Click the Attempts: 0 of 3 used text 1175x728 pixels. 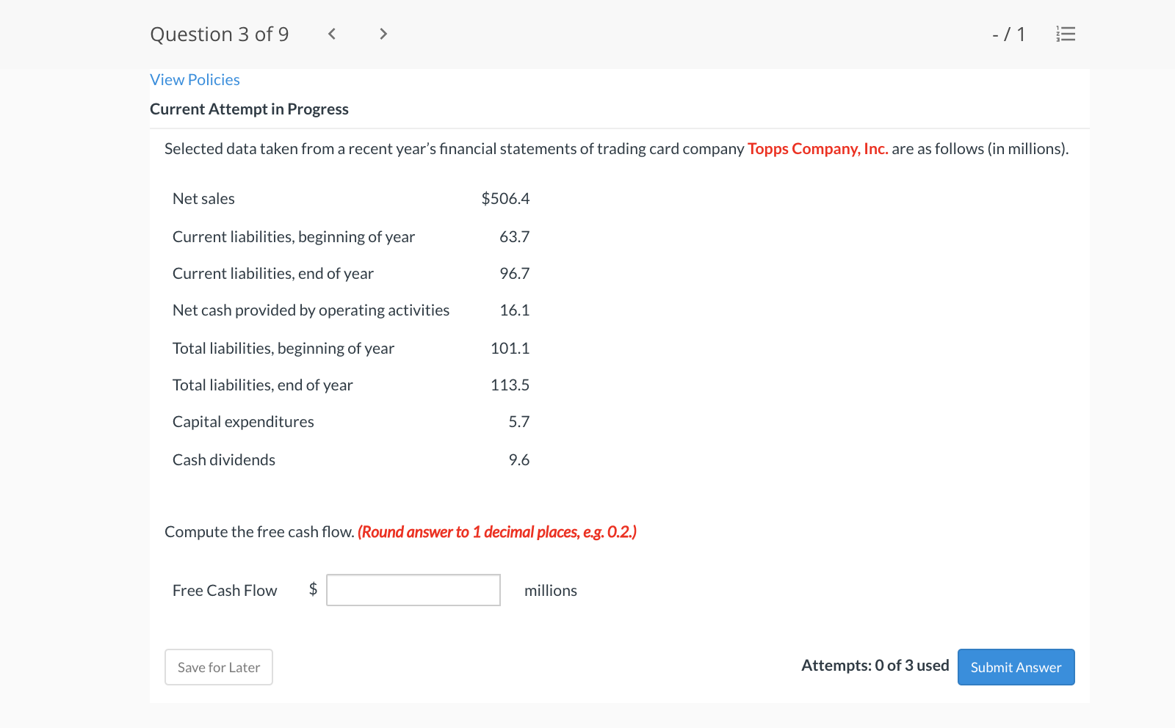875,666
